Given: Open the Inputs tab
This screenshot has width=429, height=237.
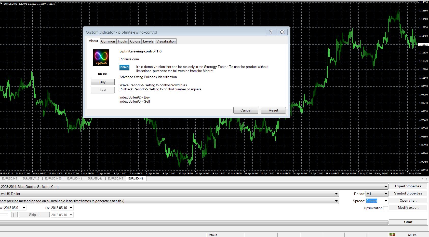Looking at the screenshot, I should click(122, 41).
